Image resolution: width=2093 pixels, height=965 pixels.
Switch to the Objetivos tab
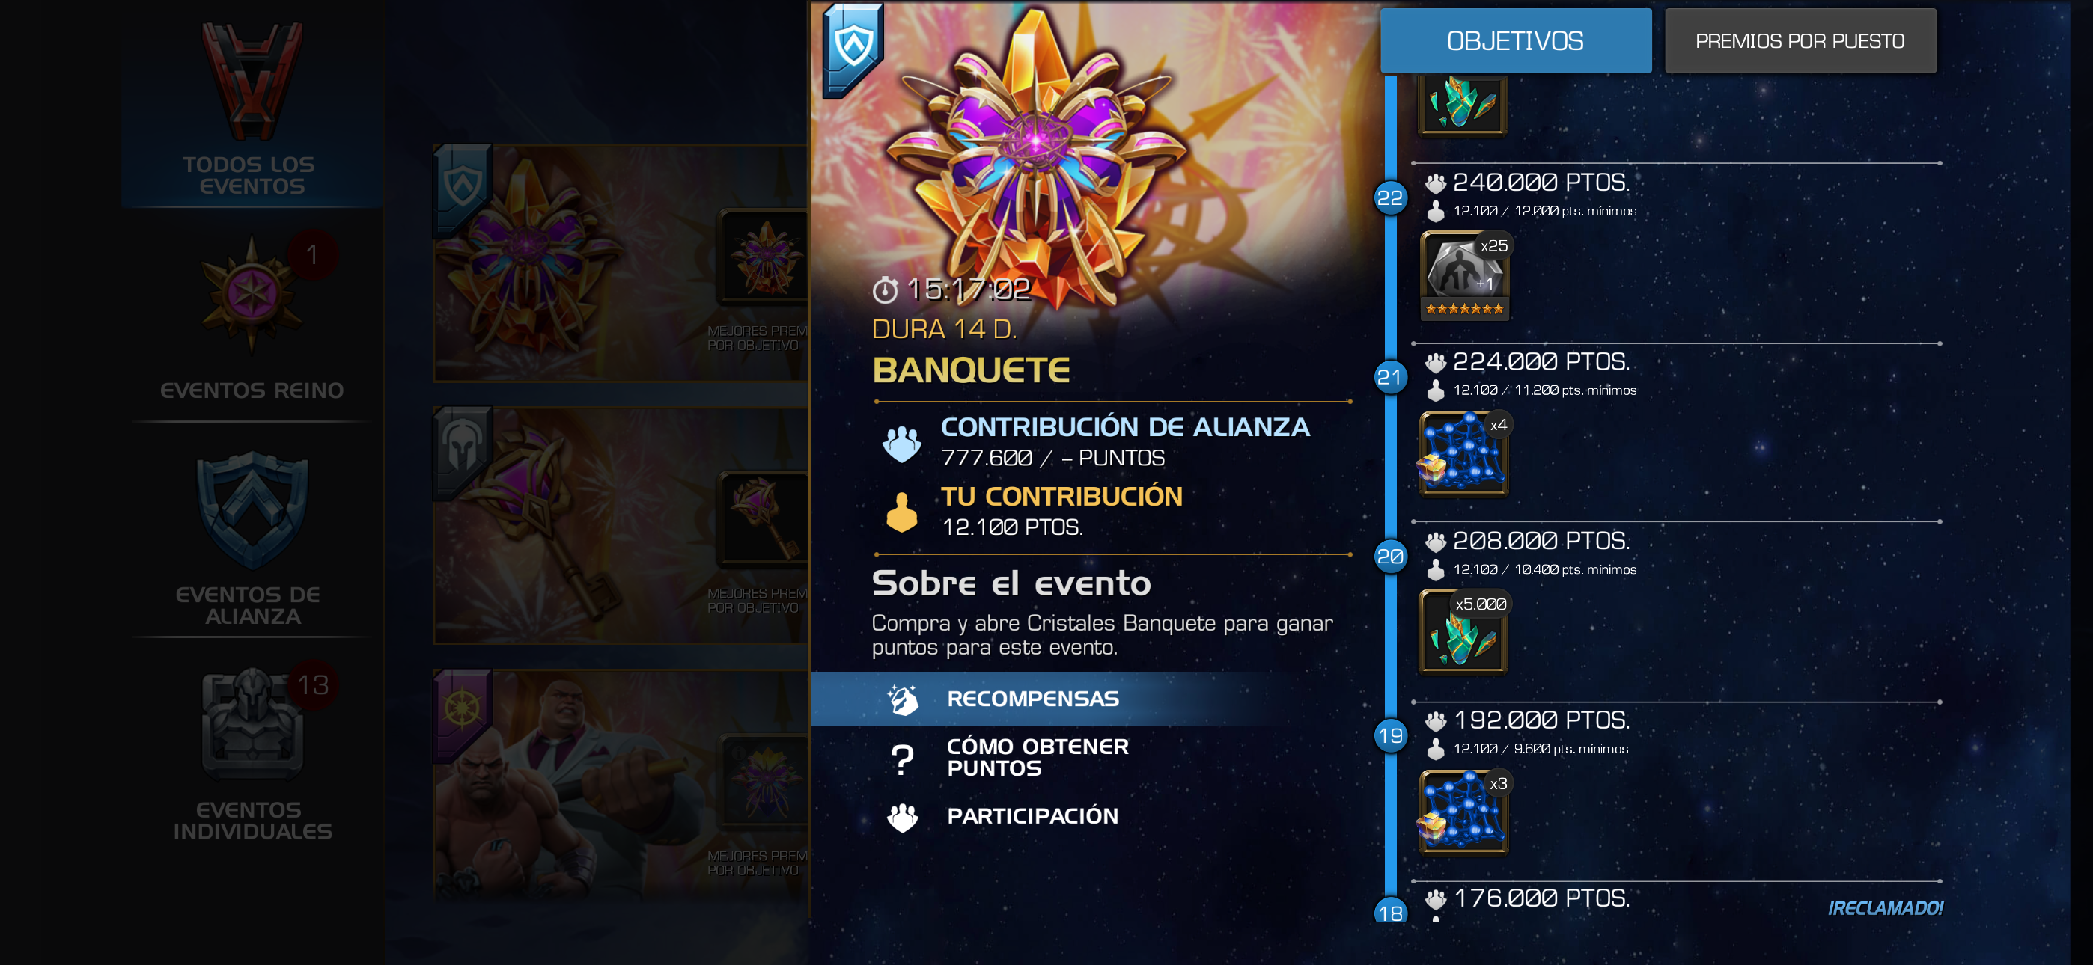(1515, 40)
